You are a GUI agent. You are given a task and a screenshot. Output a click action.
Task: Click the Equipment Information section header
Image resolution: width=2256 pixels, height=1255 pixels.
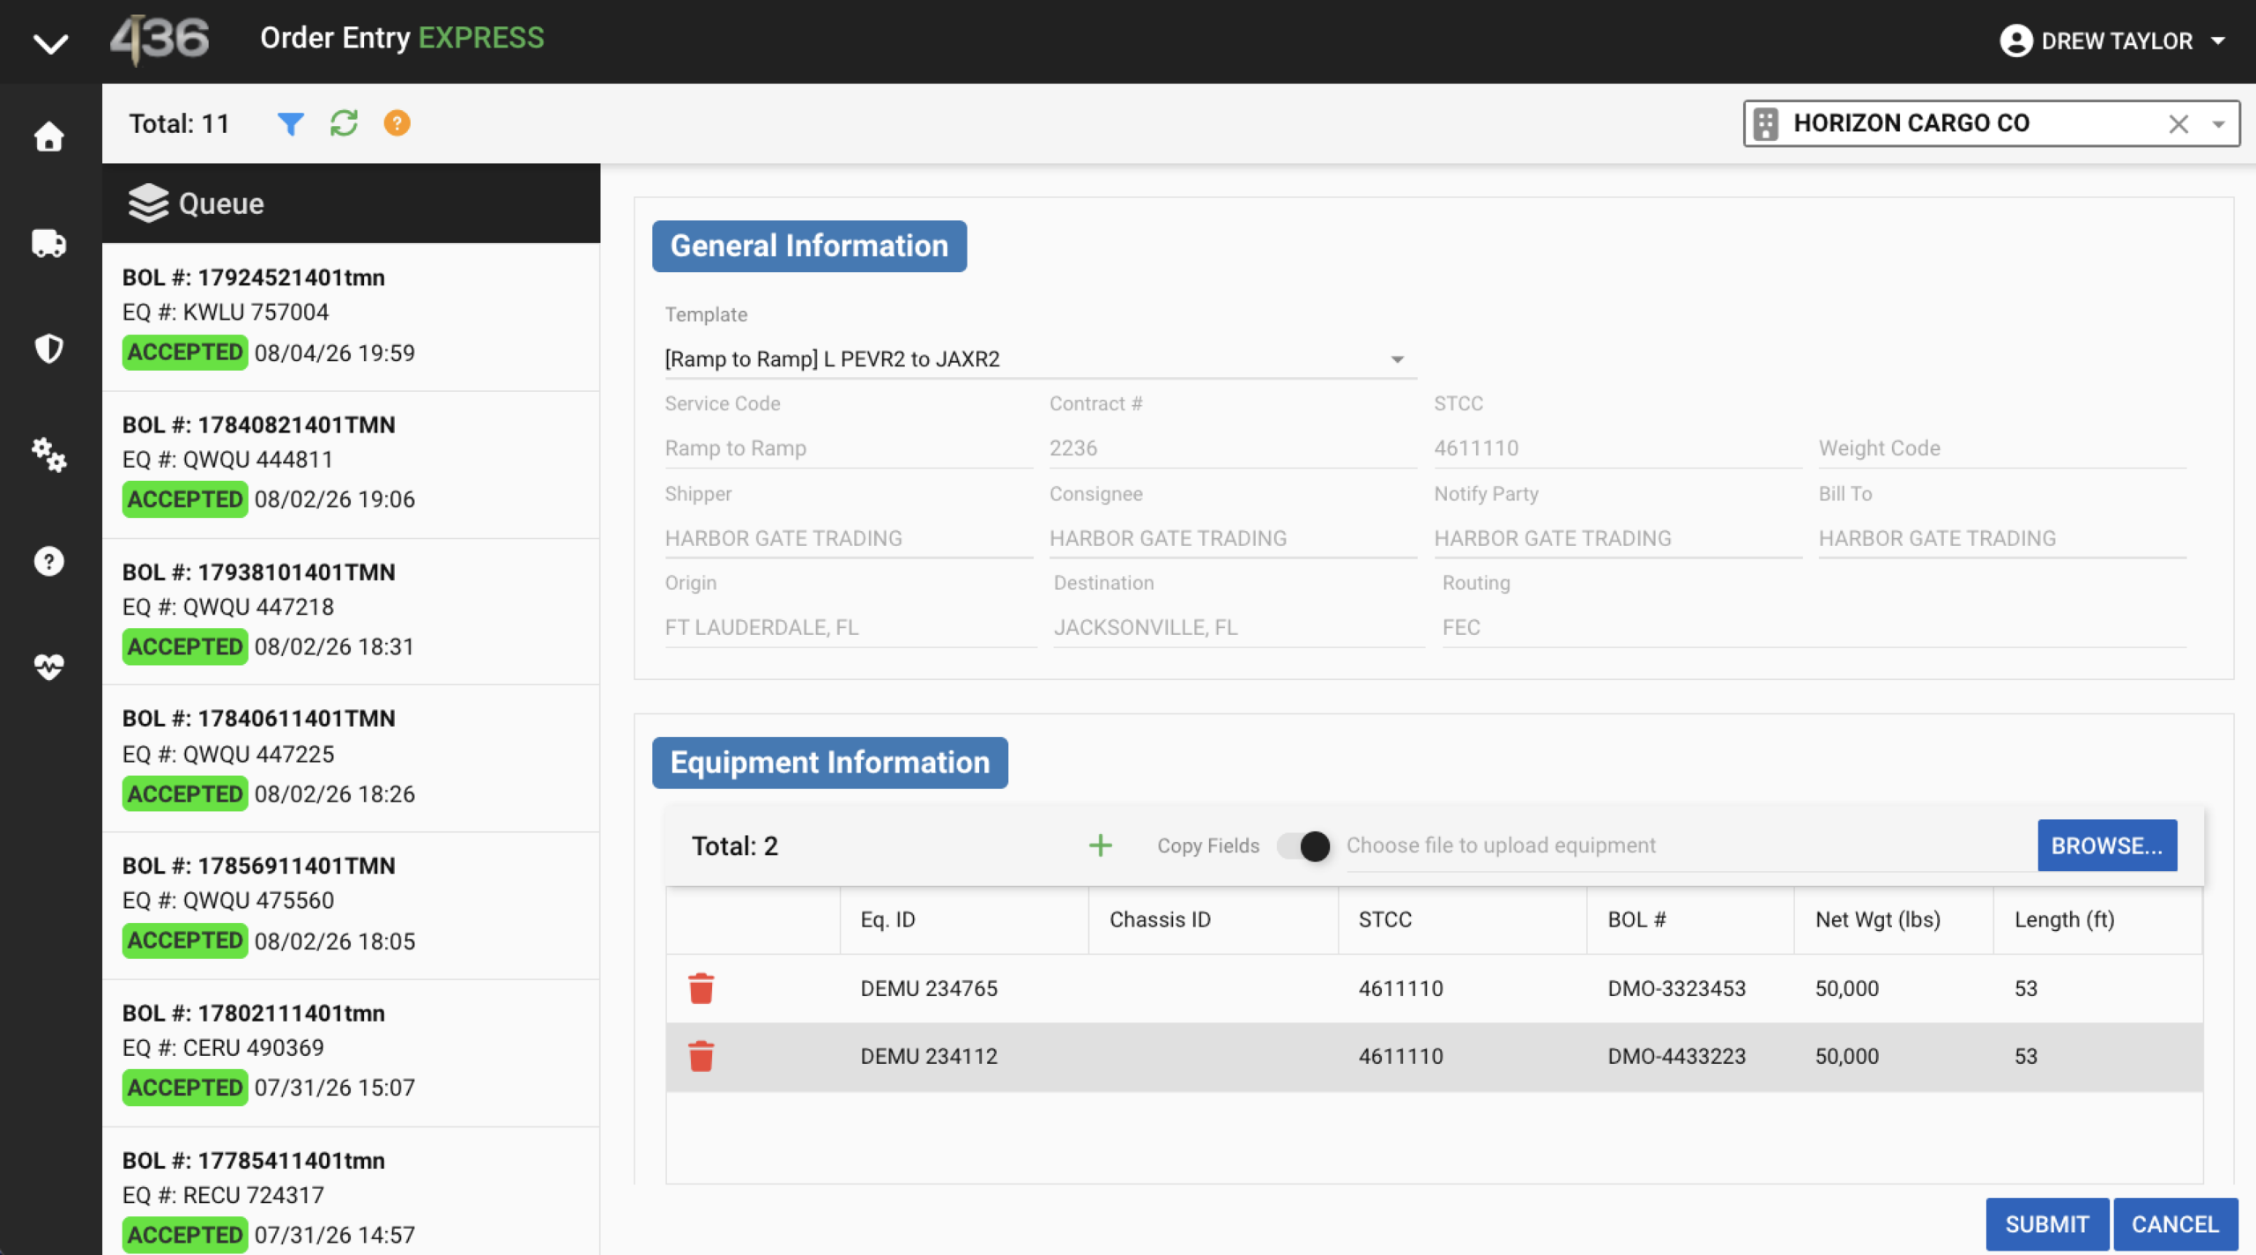pos(829,763)
